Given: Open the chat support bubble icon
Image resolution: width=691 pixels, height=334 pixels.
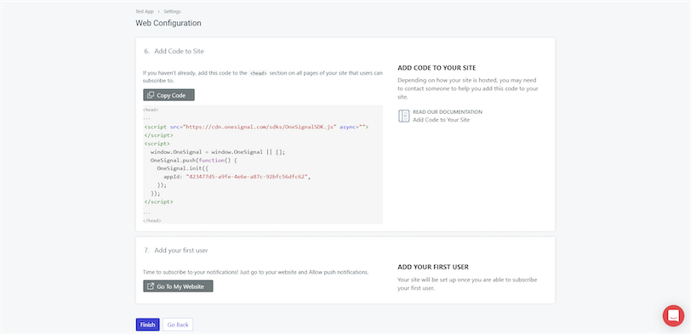Looking at the screenshot, I should [x=673, y=315].
